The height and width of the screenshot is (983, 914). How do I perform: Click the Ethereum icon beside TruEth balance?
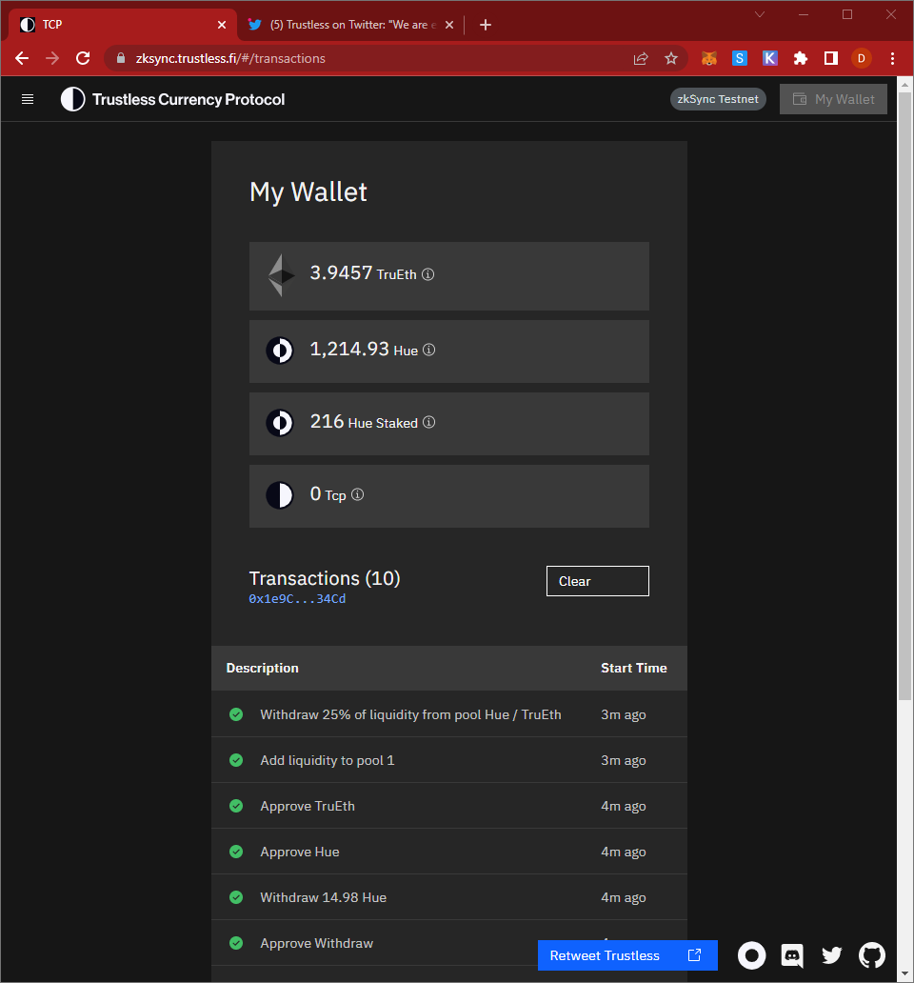[281, 275]
